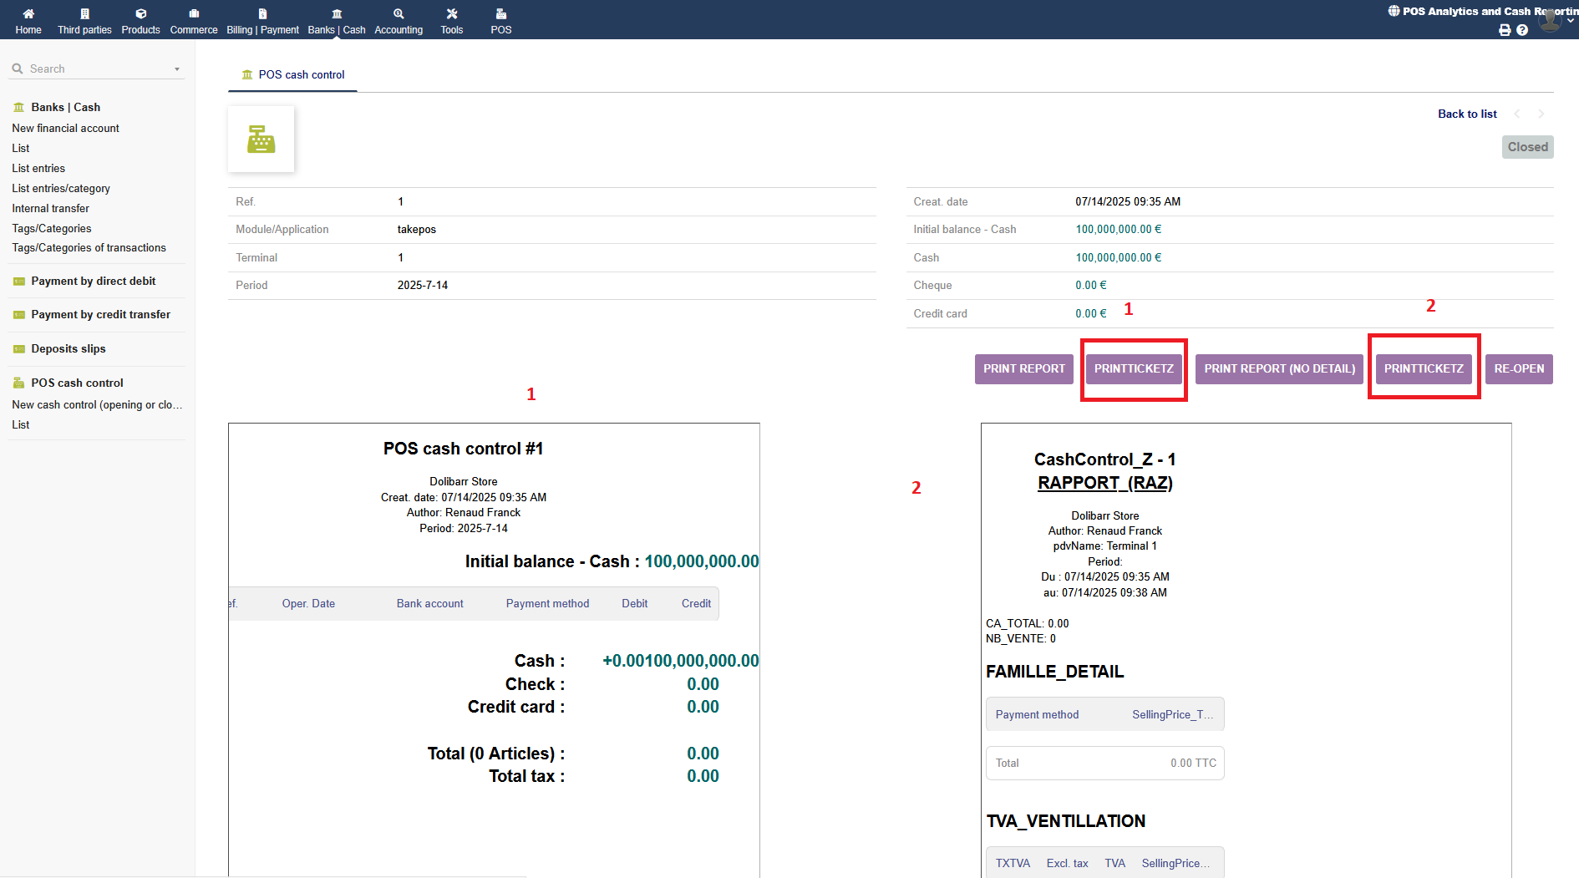Open the Third parties module icon
1579x878 pixels.
click(84, 14)
